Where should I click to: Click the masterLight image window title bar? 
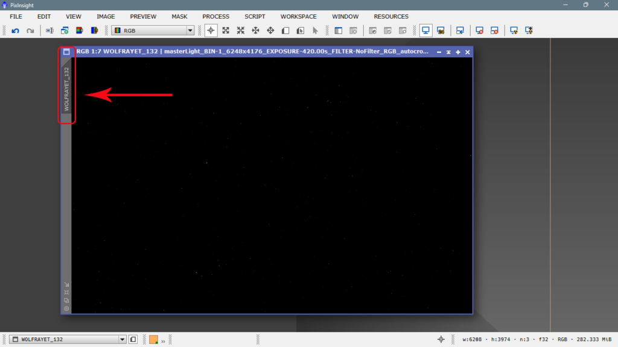252,52
